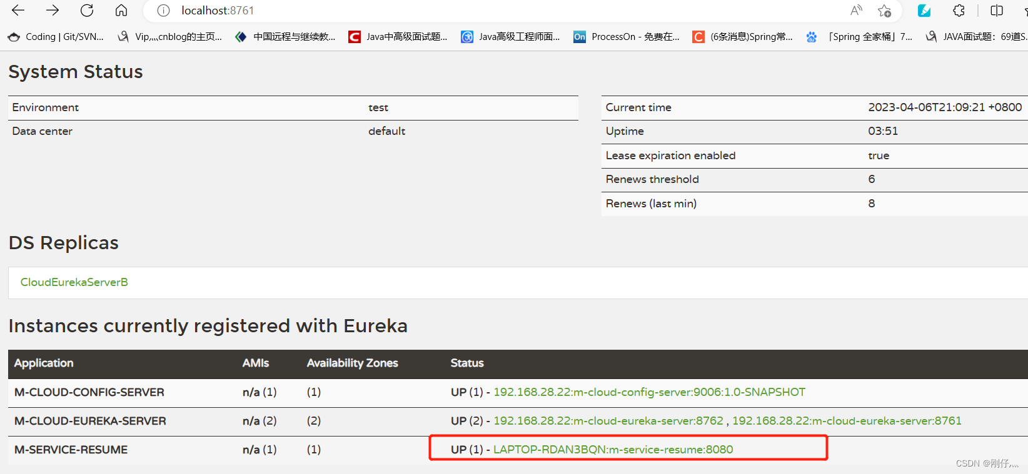Select n/a (2) AMIs cell for eureka server

[260, 421]
